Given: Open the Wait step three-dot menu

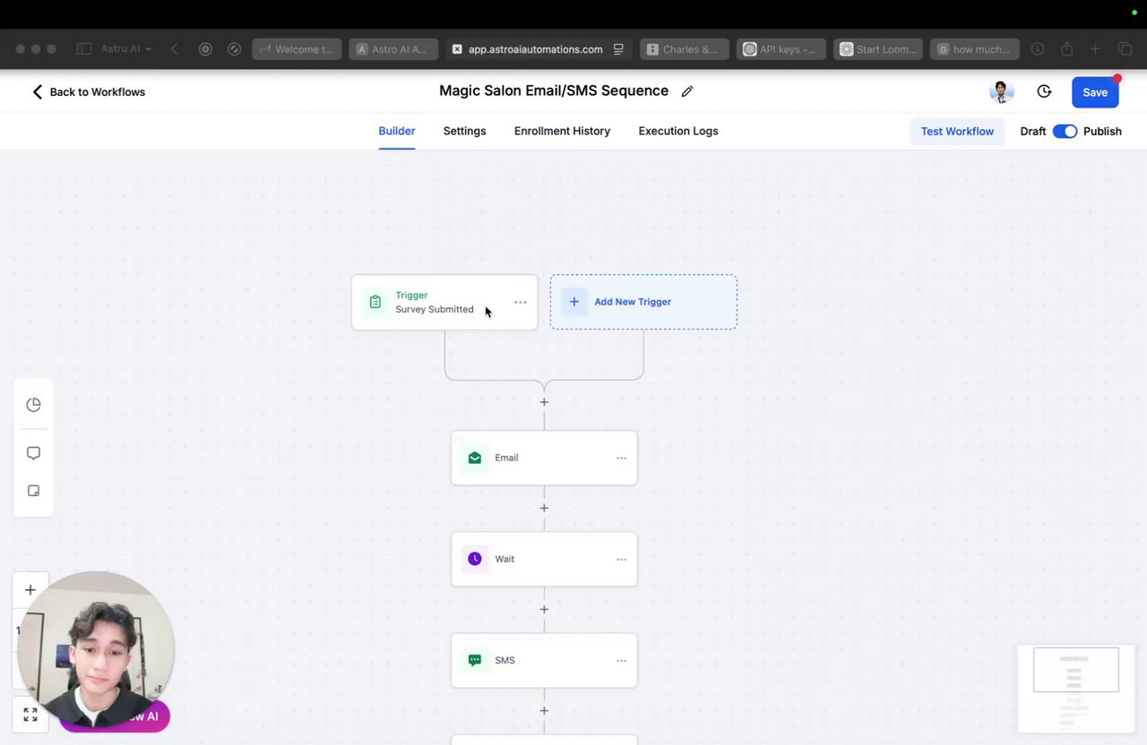Looking at the screenshot, I should coord(621,559).
